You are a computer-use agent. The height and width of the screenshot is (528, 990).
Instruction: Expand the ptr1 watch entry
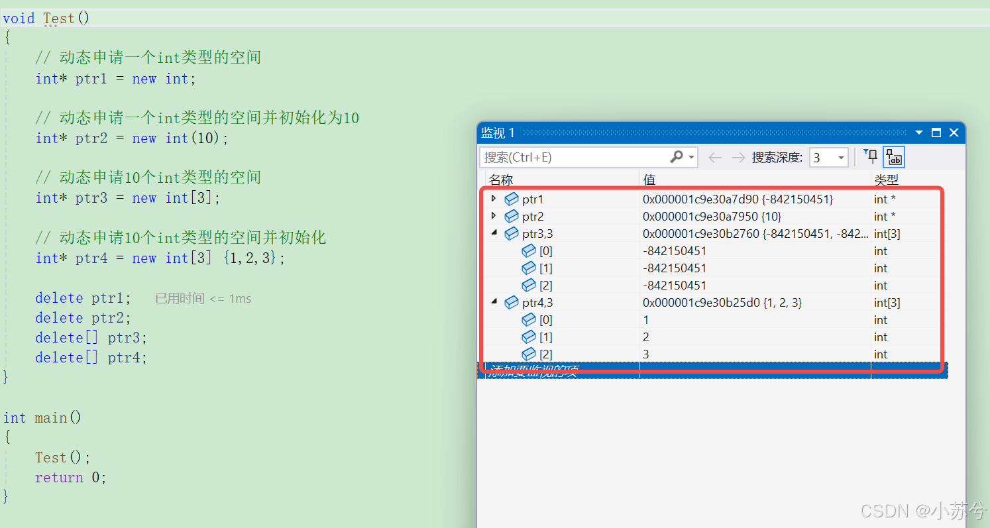point(494,198)
